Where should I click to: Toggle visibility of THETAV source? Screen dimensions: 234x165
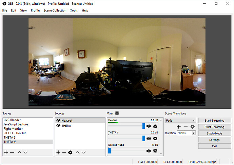pyautogui.click(x=58, y=125)
